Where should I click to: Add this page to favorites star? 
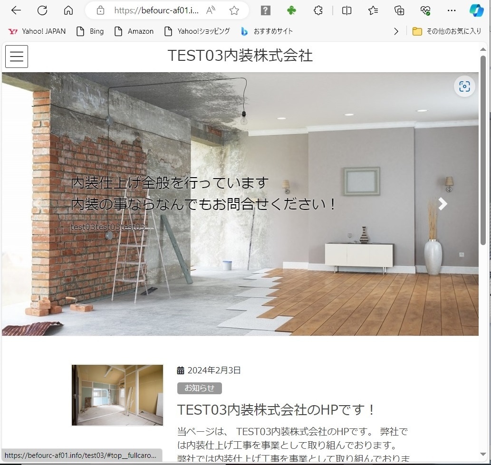point(234,10)
